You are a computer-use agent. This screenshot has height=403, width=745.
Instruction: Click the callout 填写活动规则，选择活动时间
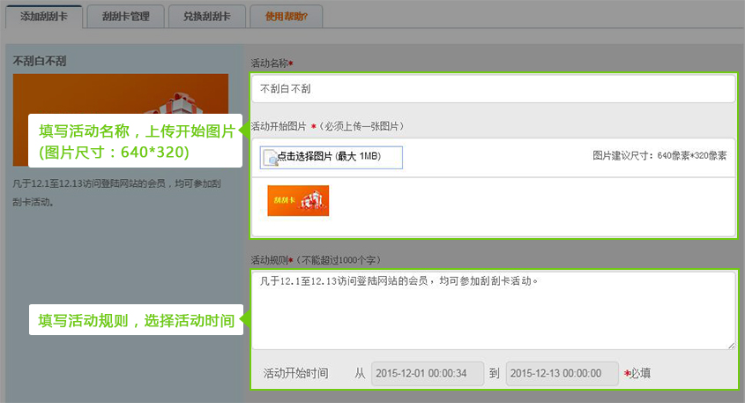coord(136,320)
